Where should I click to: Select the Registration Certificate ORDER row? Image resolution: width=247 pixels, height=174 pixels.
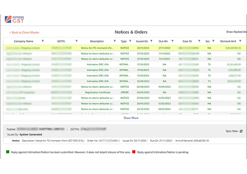click(x=97, y=92)
